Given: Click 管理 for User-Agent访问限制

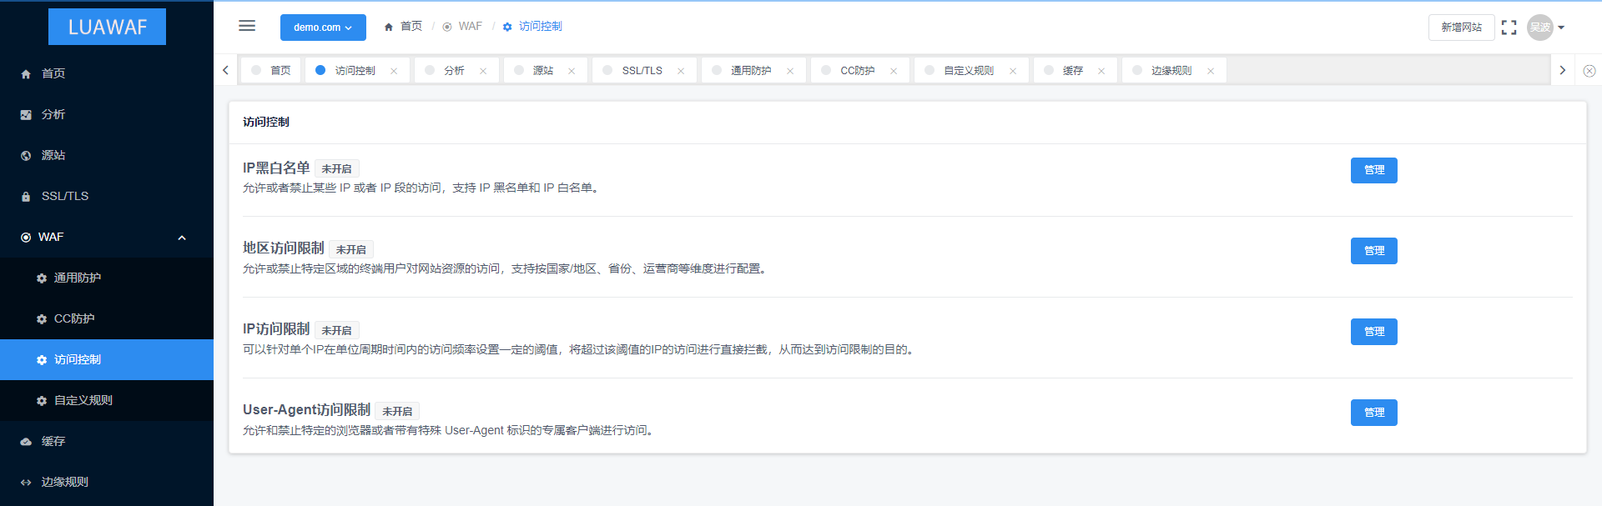Looking at the screenshot, I should point(1373,413).
